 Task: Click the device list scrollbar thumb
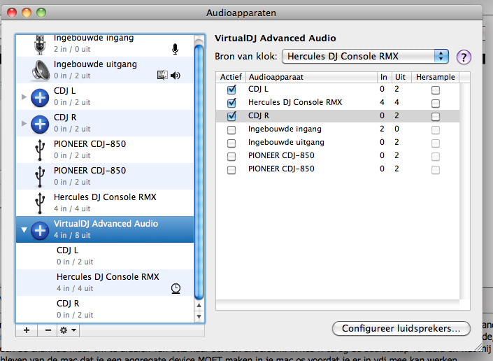click(199, 171)
